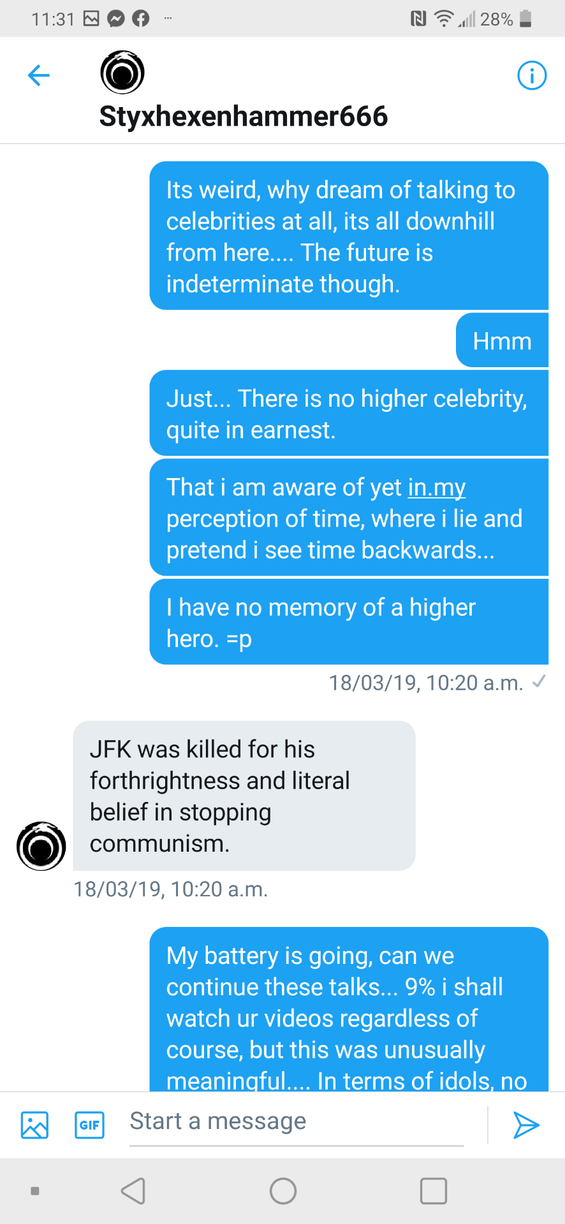Tap the Facebook notification status icon
Screen dimensions: 565x1224
coord(141,19)
